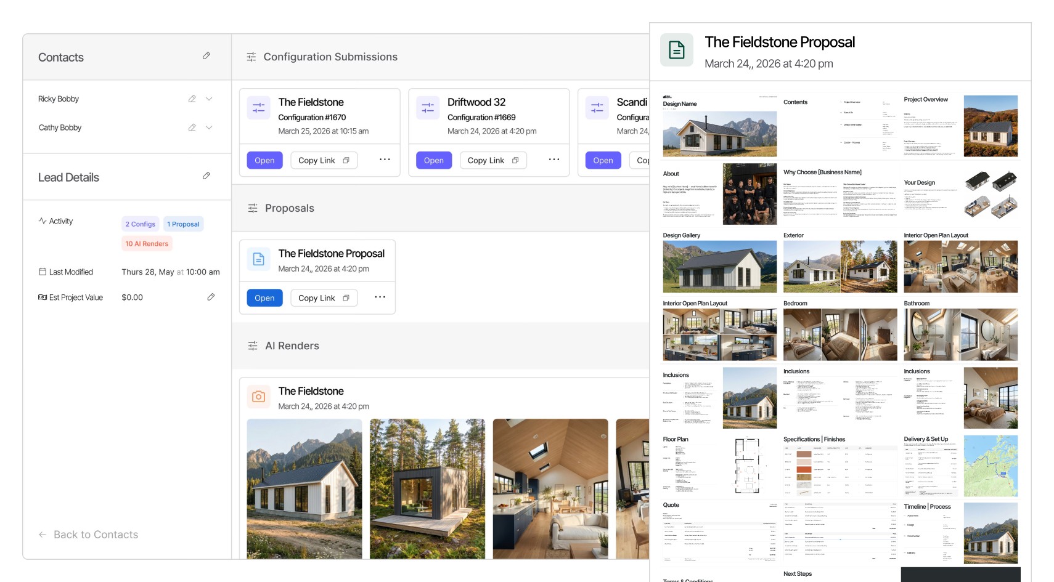Screen dimensions: 1054x582
Task: Click the AI Renders section sliders icon
Action: click(253, 346)
